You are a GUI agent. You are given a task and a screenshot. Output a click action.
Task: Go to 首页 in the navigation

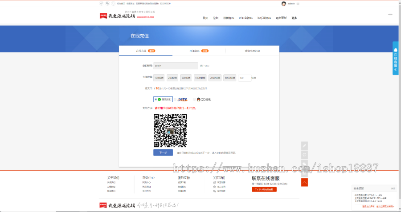(x=205, y=18)
